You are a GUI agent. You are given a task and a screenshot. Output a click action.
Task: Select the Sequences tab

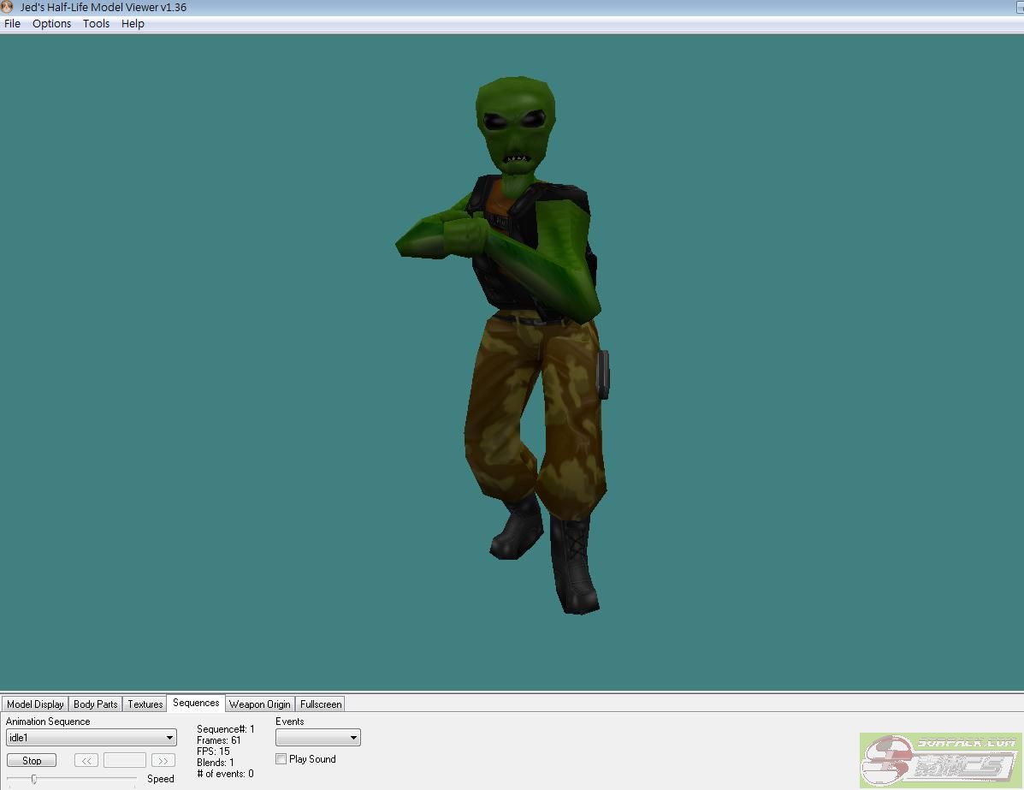point(196,703)
